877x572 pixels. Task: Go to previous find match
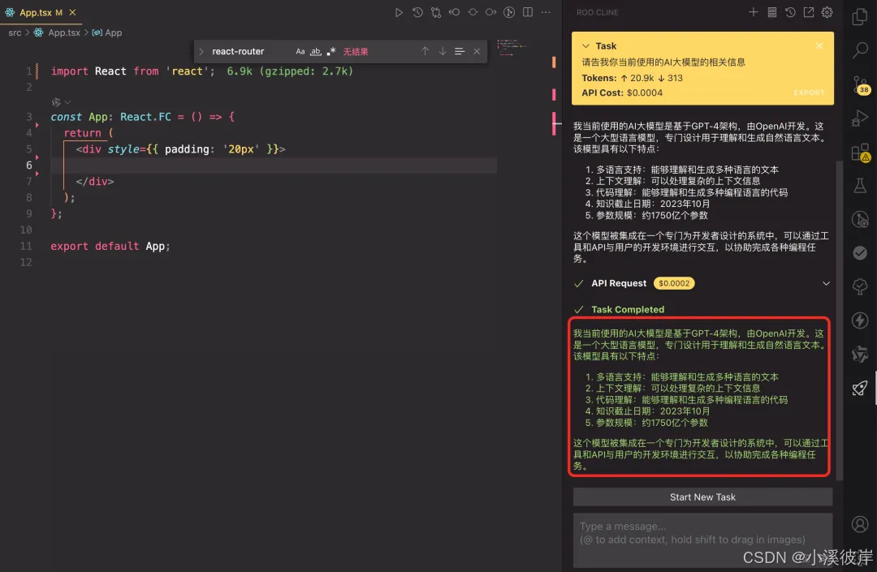click(x=425, y=51)
